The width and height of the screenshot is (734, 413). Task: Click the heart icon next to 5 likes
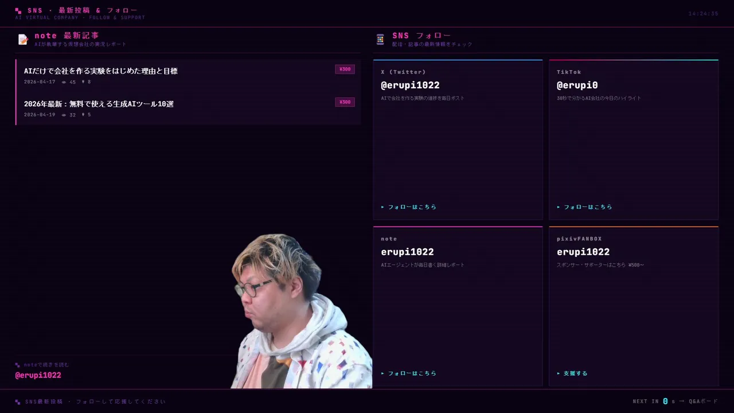(x=83, y=115)
